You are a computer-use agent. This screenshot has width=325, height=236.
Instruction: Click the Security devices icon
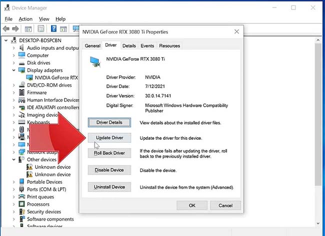[22, 211]
